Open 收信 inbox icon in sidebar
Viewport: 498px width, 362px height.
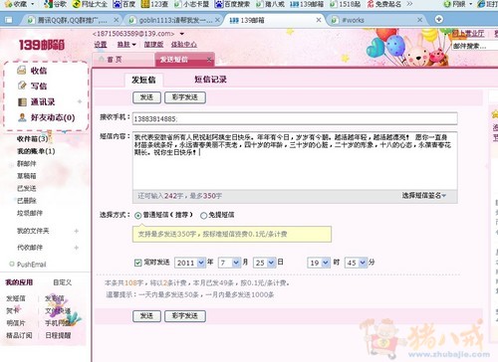(22, 70)
